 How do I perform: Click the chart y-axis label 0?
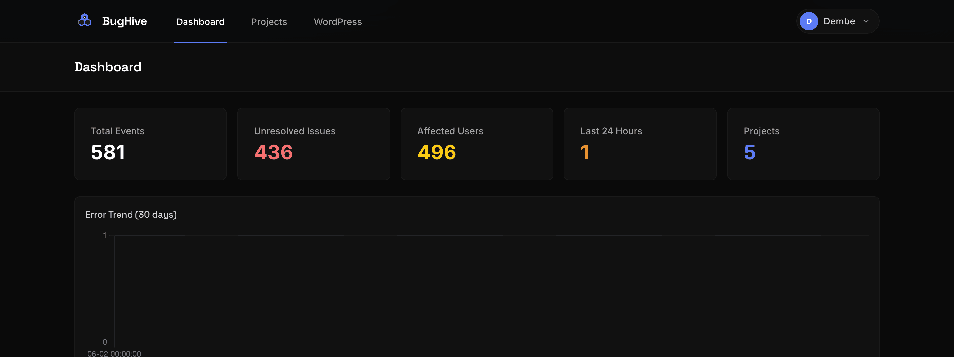click(x=105, y=342)
